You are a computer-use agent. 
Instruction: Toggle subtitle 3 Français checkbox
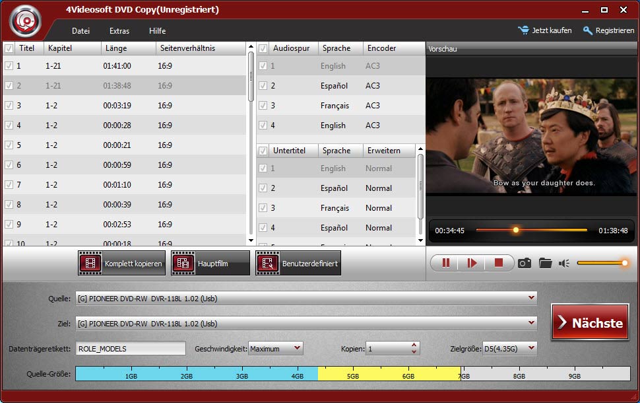tap(263, 208)
